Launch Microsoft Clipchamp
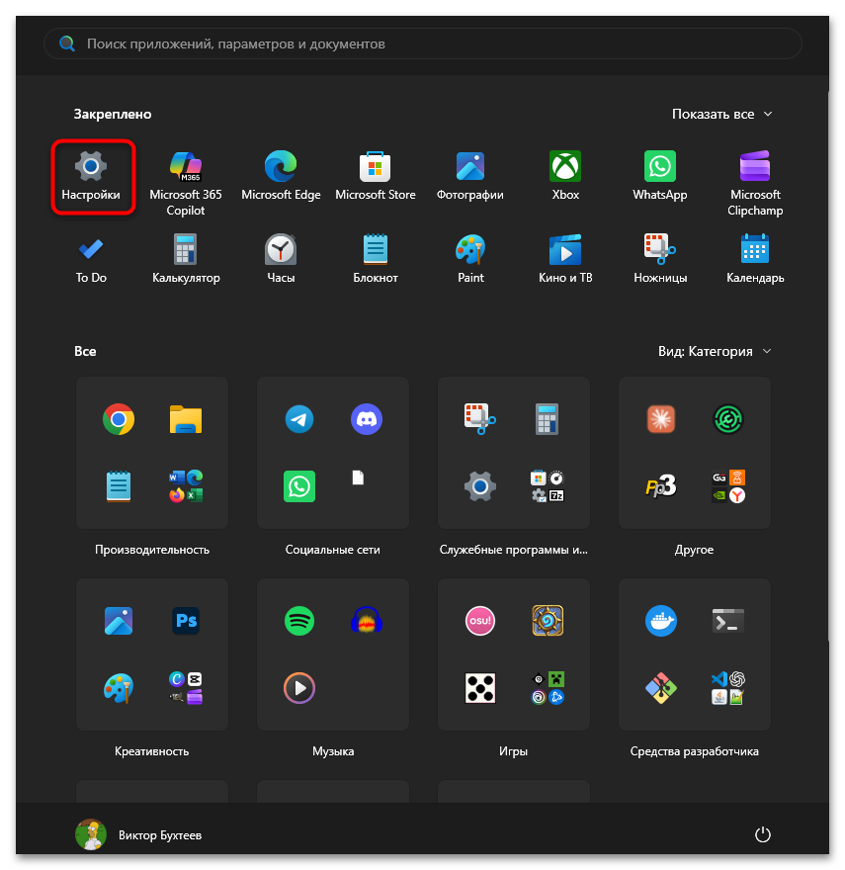Screen dimensions: 845x870 pyautogui.click(x=755, y=183)
